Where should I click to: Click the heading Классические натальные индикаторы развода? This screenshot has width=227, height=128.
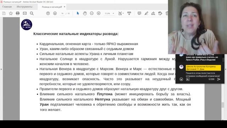(76, 34)
